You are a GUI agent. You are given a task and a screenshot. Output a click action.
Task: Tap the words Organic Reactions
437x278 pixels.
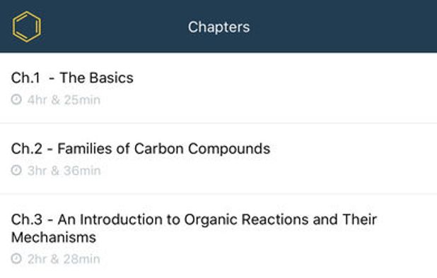pyautogui.click(x=246, y=219)
